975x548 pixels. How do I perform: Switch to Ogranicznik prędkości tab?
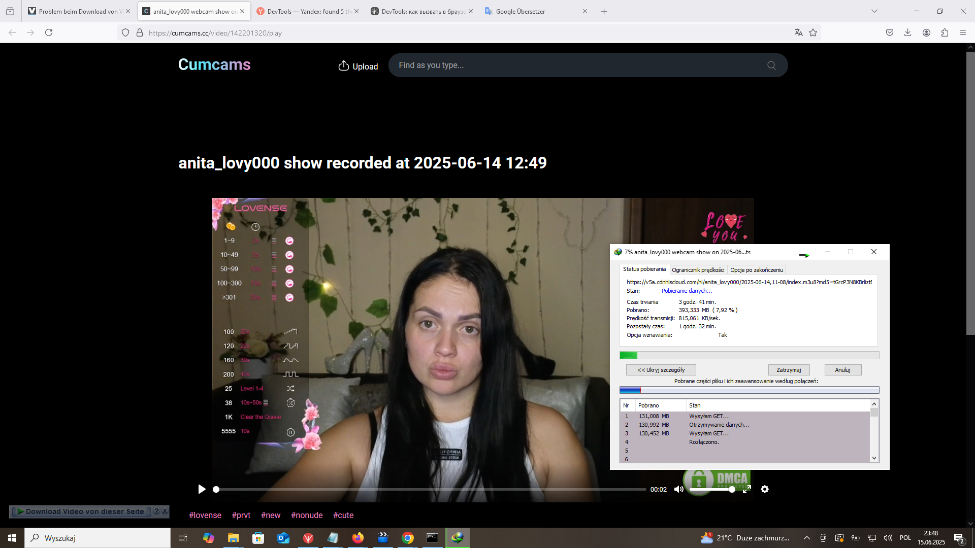pos(698,270)
